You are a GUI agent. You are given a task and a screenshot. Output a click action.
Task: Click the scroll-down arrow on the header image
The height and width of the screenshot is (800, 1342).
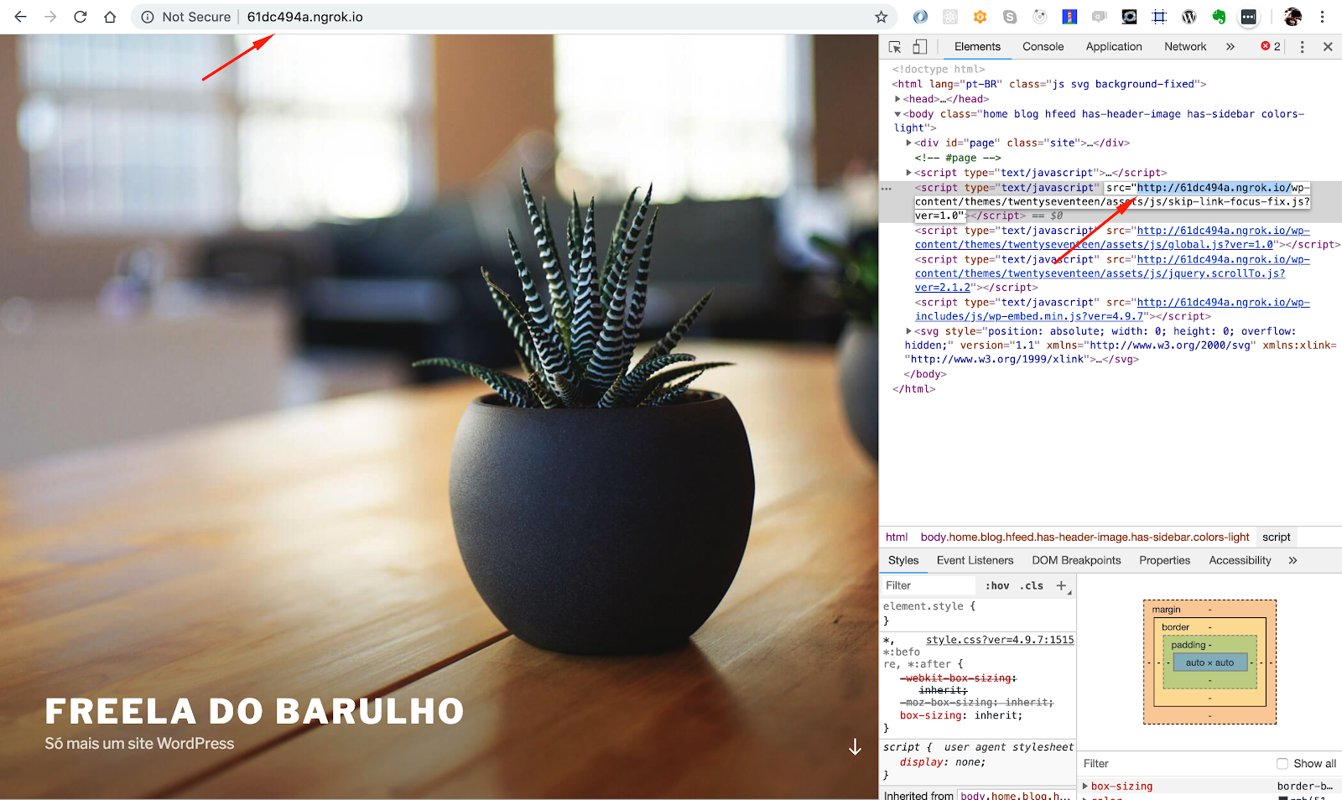point(855,746)
